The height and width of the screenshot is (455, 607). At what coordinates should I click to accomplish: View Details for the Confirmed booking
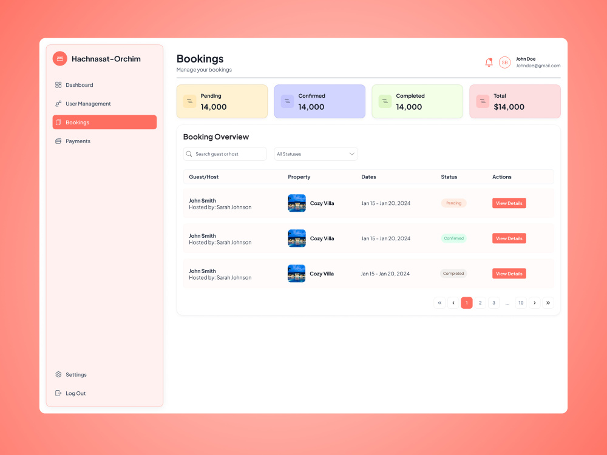click(x=509, y=238)
